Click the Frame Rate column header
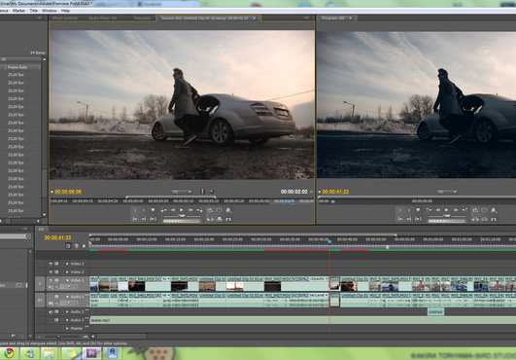Viewport: 516px width, 360px height. [21, 67]
